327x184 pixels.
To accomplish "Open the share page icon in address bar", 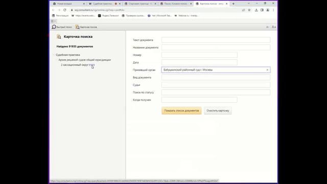I will pyautogui.click(x=243, y=10).
